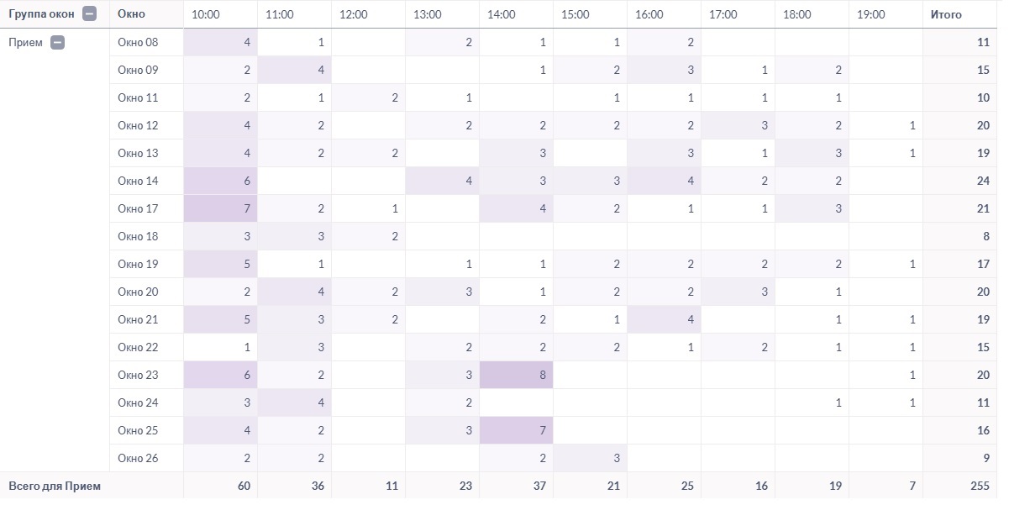Click the grand total 255 cell
Screen dimensions: 1009x505
[x=959, y=486]
